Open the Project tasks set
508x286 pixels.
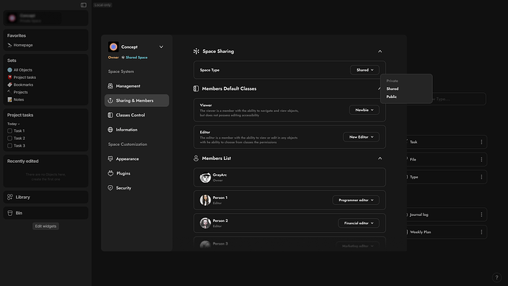point(21,77)
